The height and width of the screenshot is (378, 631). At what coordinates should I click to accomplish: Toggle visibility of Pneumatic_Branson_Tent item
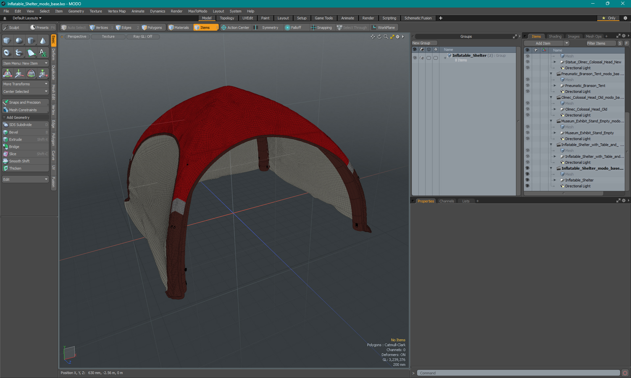point(527,86)
